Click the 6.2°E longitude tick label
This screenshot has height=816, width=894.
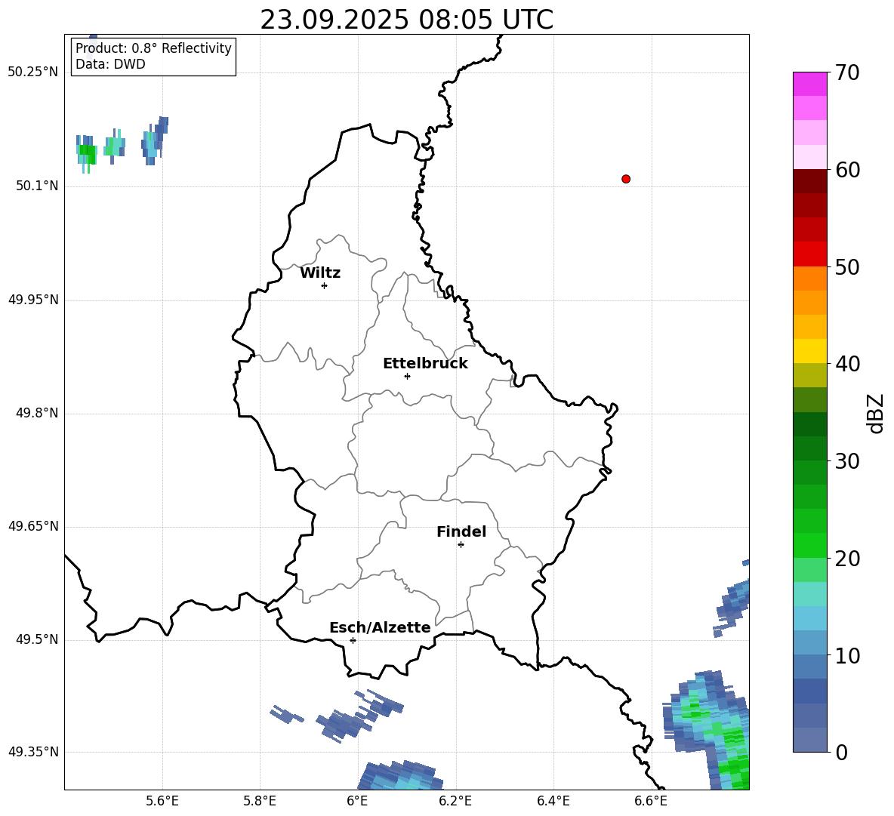click(455, 801)
